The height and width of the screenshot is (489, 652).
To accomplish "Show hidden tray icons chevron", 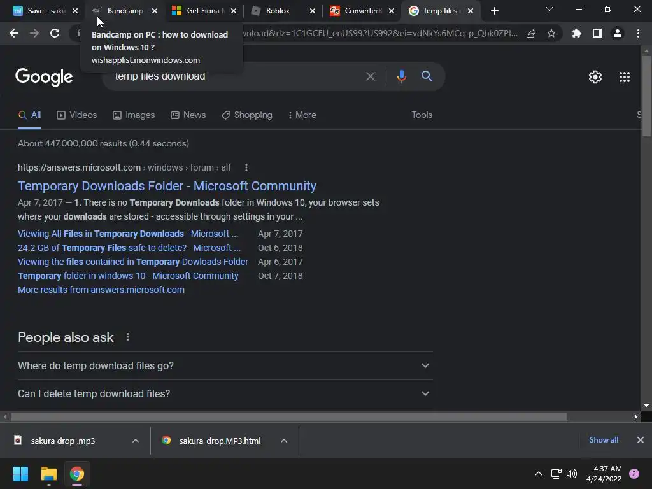I will click(539, 474).
